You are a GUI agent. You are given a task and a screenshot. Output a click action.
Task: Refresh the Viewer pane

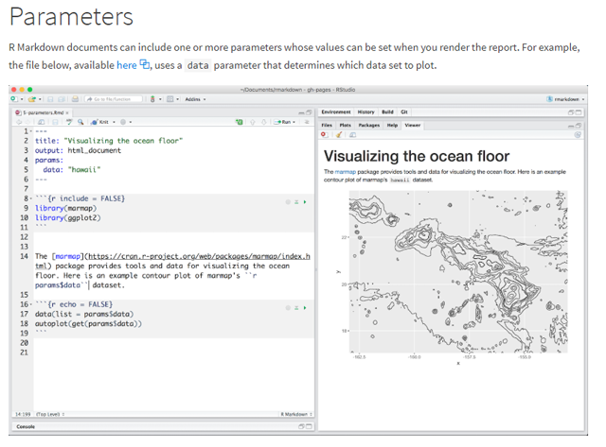578,134
